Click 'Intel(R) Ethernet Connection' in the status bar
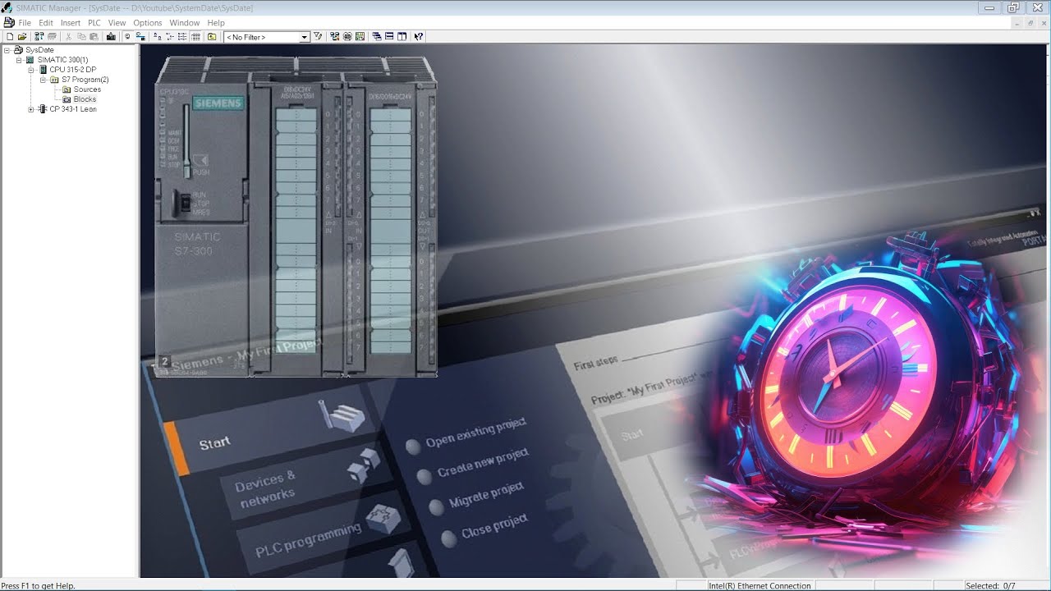The height and width of the screenshot is (591, 1051). tap(760, 586)
